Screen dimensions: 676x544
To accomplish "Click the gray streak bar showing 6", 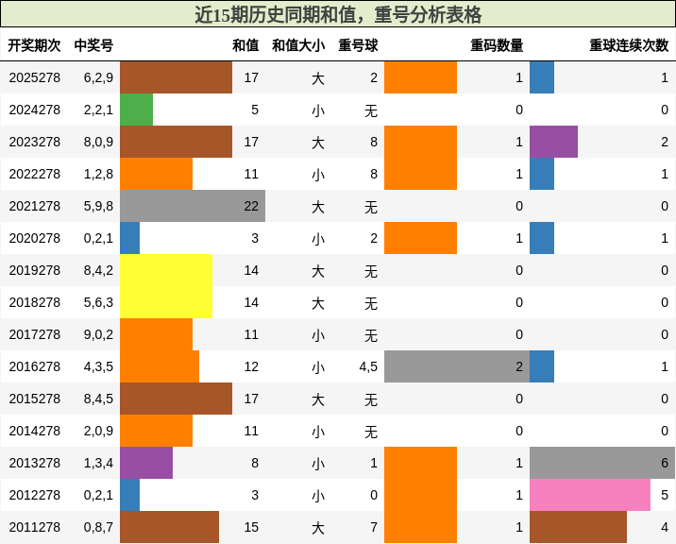I will 602,463.
